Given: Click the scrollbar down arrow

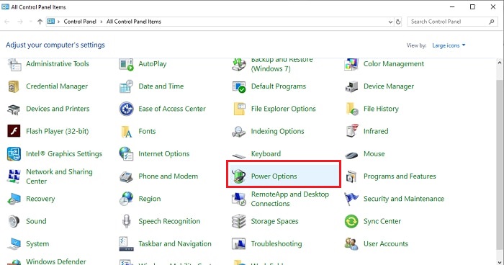Looking at the screenshot, I should pyautogui.click(x=500, y=262).
